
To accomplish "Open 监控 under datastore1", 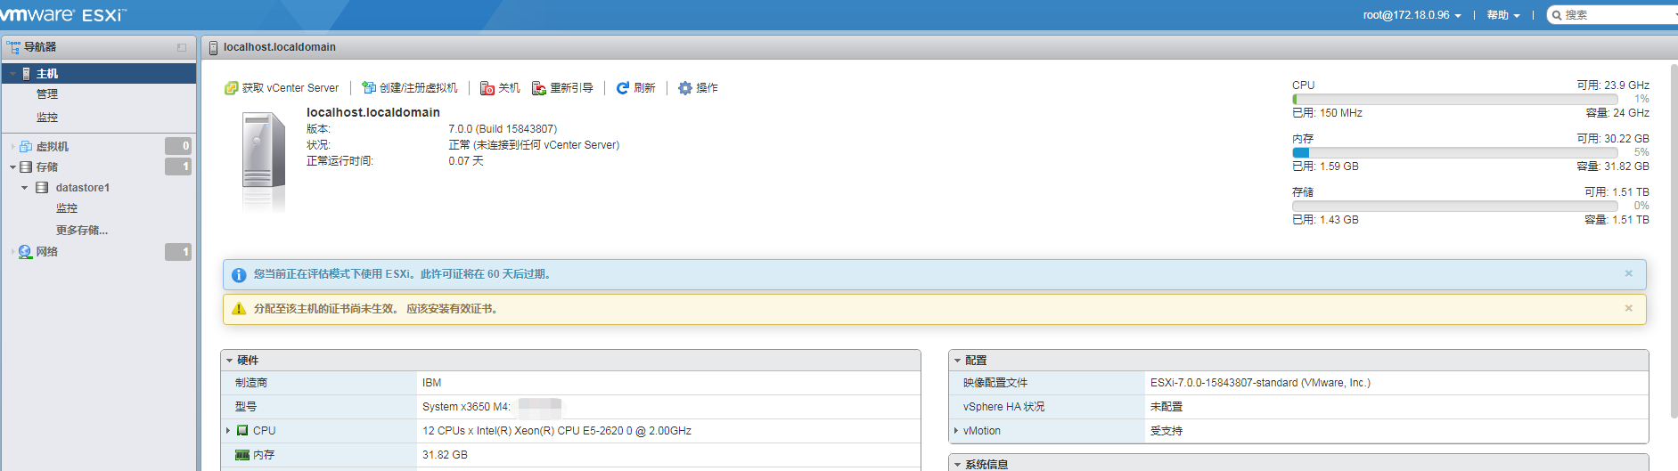I will tap(67, 208).
